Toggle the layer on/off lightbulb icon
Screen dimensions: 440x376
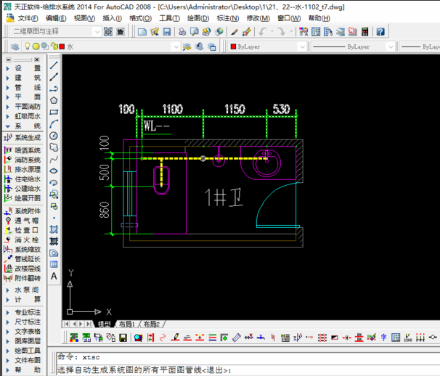tap(27, 46)
